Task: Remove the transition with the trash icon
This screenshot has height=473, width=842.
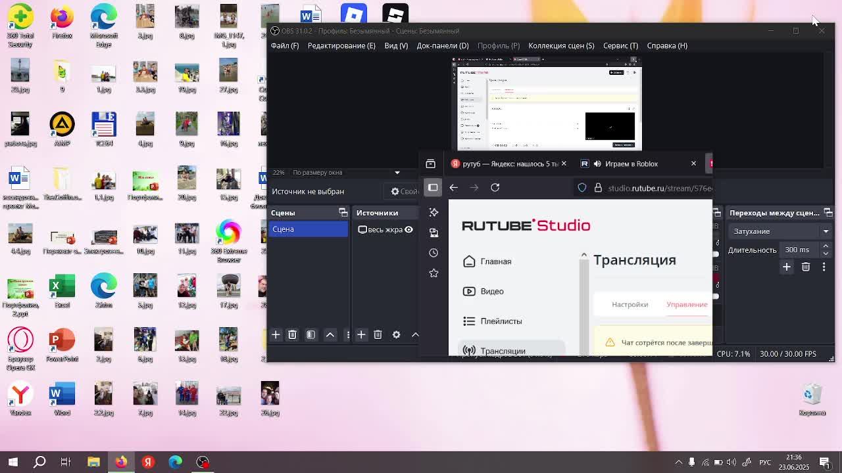Action: (x=806, y=267)
